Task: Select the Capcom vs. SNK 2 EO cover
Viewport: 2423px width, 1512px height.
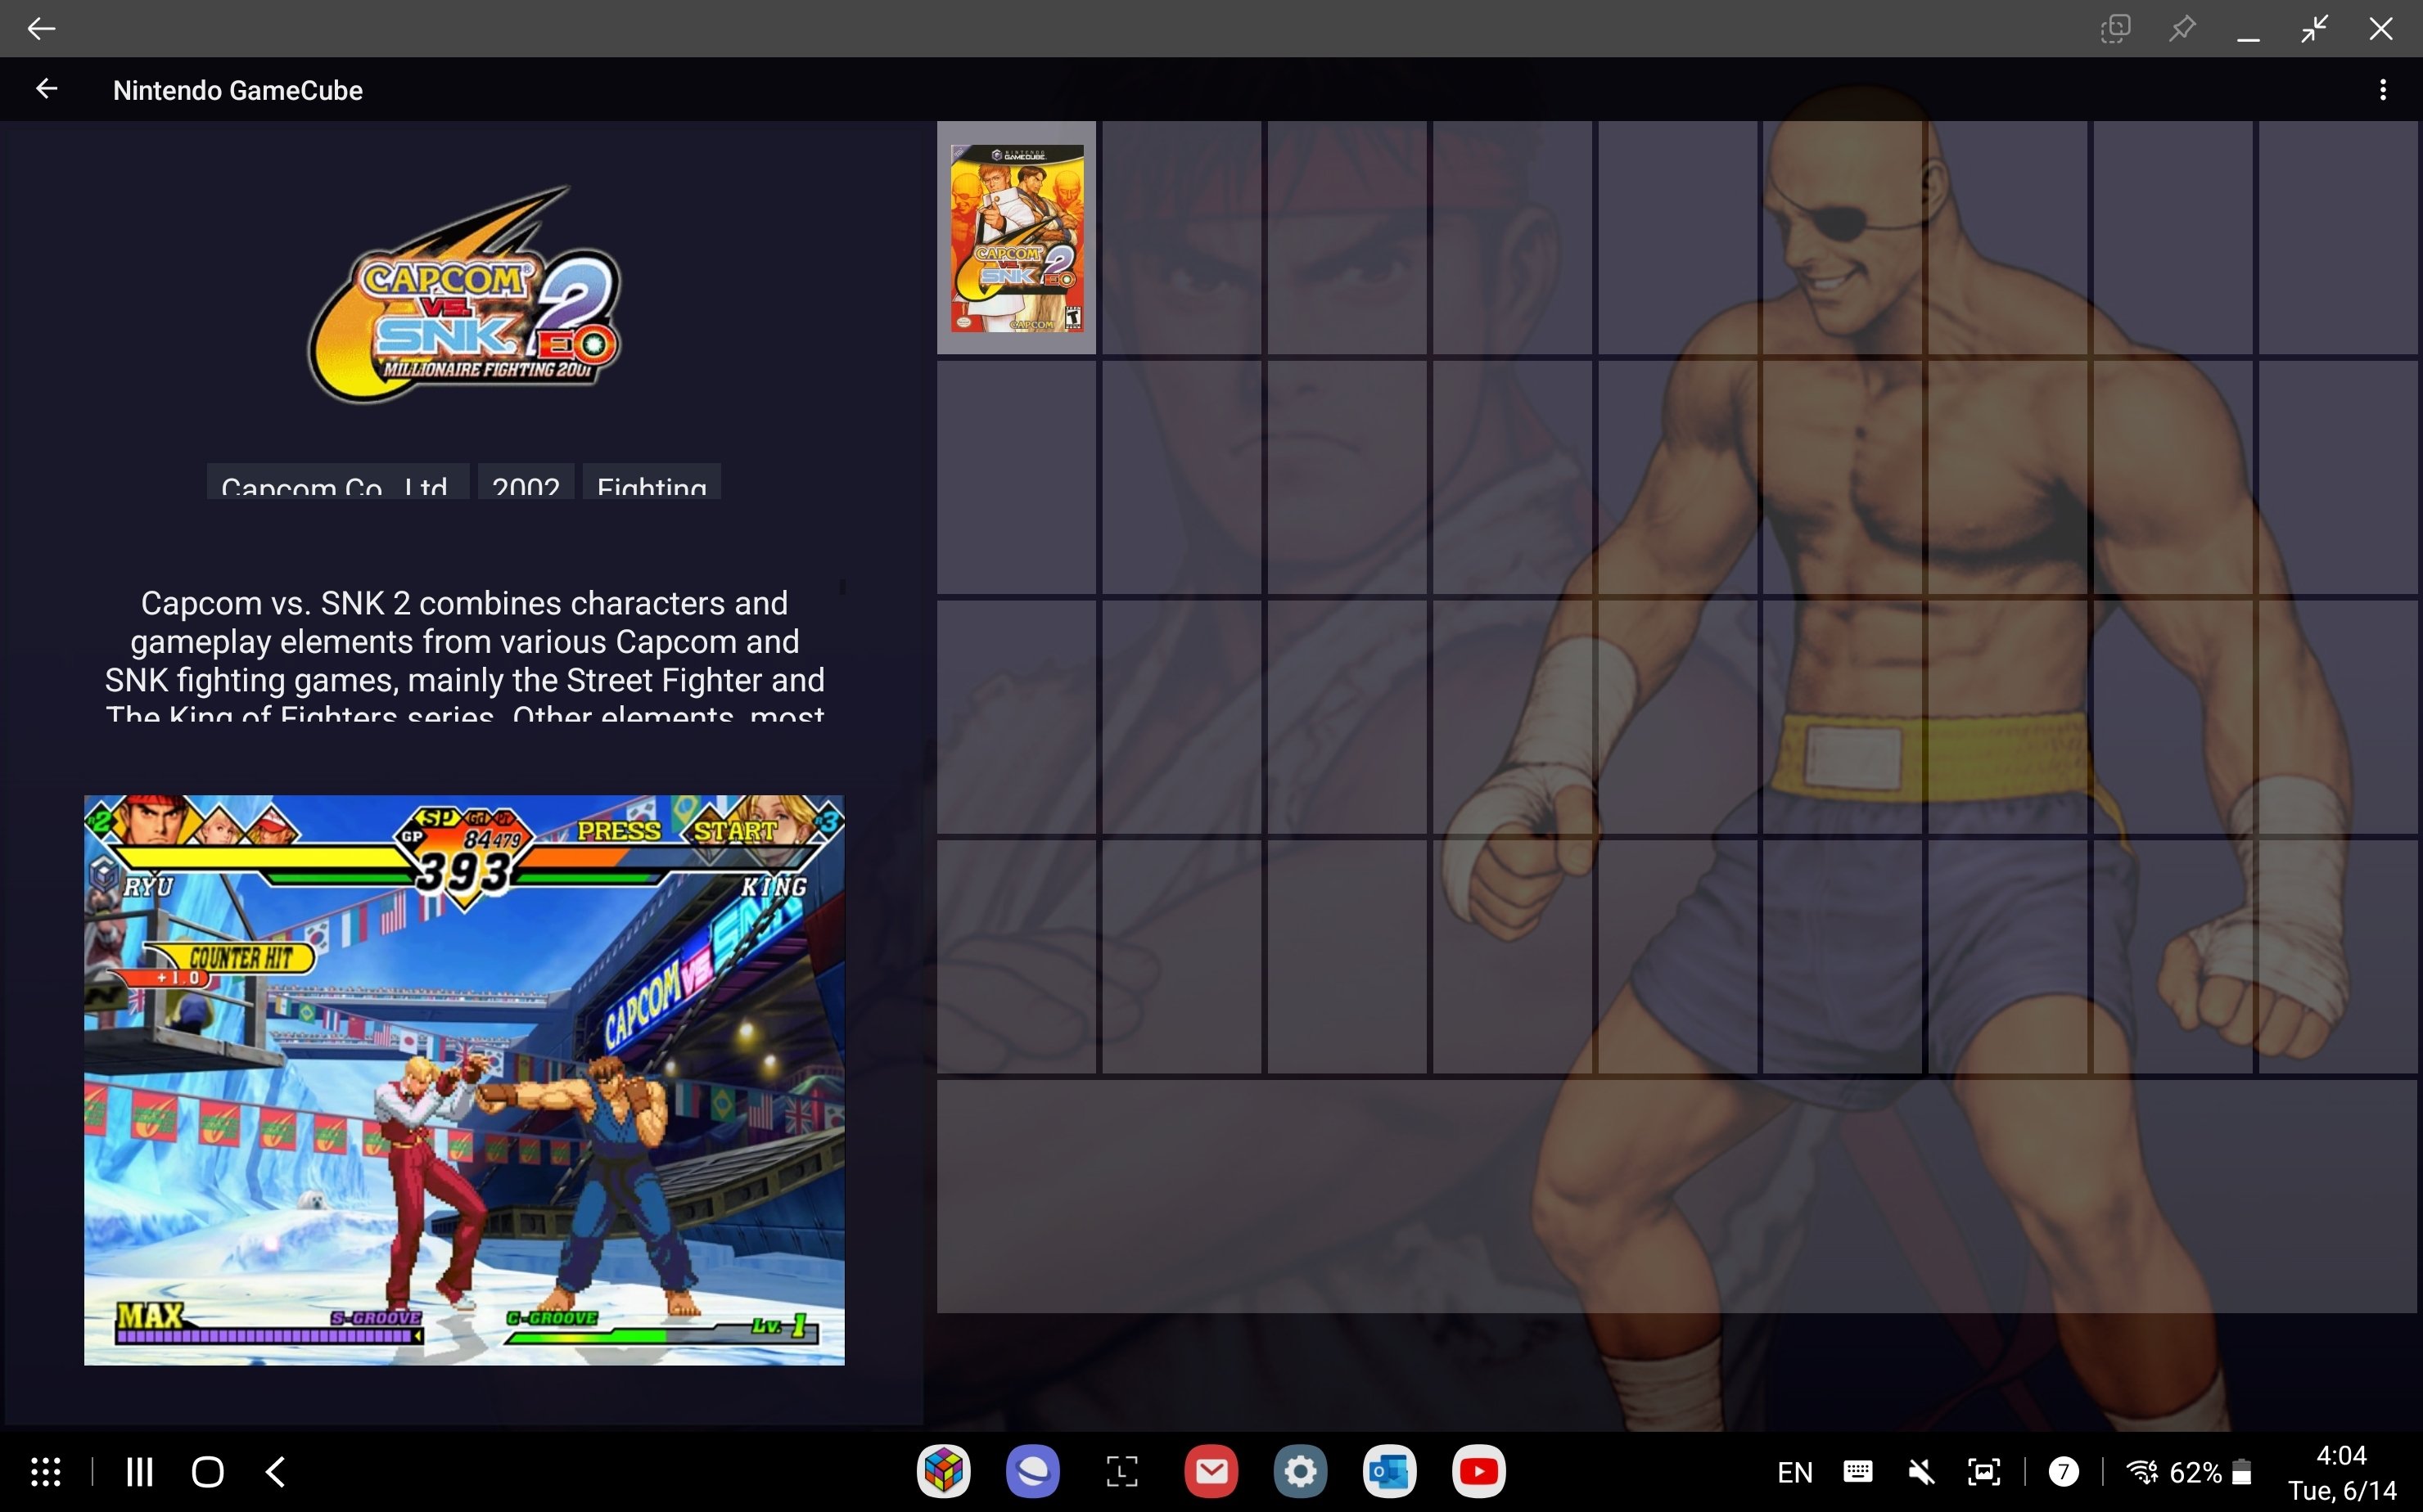Action: tap(1017, 238)
